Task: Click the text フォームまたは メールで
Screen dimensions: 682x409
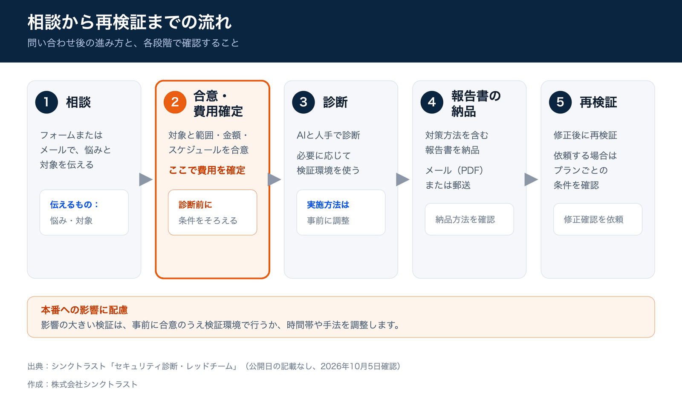Action: 75,150
